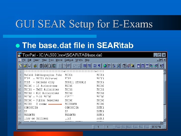The image size is (181, 136).
Task: Click the horizontal scrollbar left arrow
Action: click(x=20, y=123)
